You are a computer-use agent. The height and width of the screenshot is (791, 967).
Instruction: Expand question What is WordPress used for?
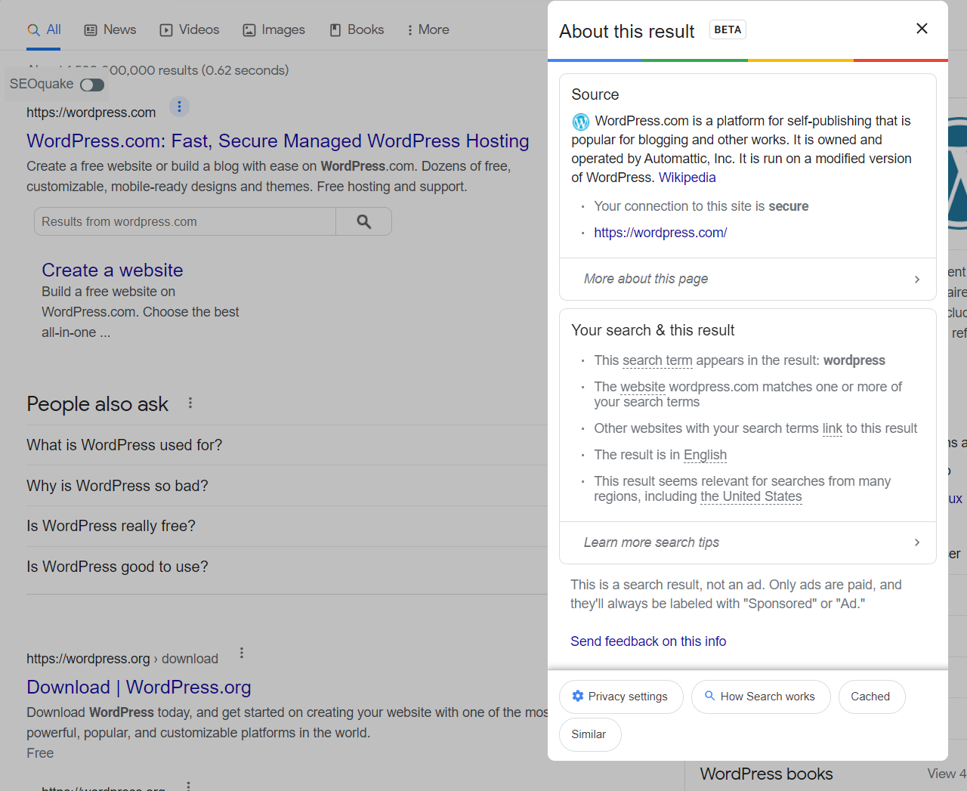(125, 445)
